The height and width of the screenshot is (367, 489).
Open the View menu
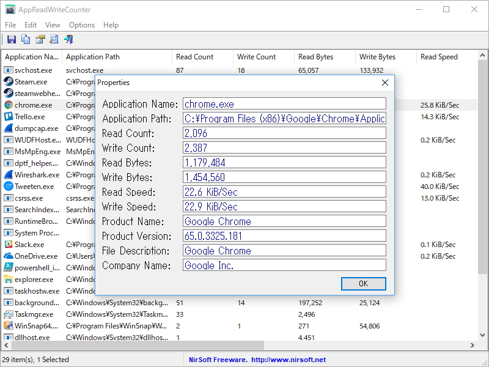[53, 25]
